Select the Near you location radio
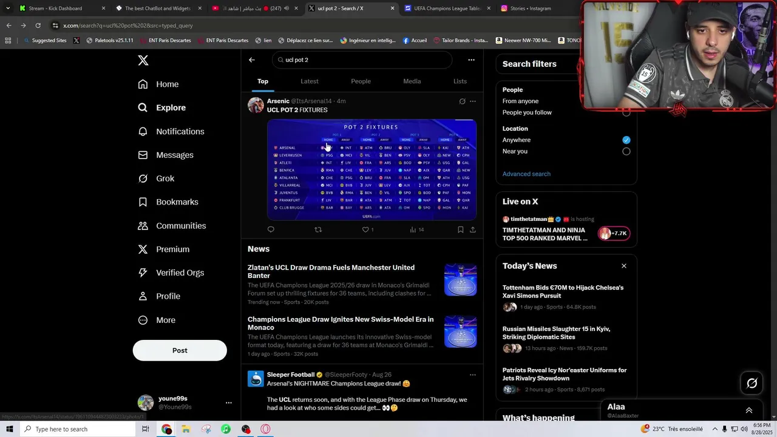 coord(626,151)
